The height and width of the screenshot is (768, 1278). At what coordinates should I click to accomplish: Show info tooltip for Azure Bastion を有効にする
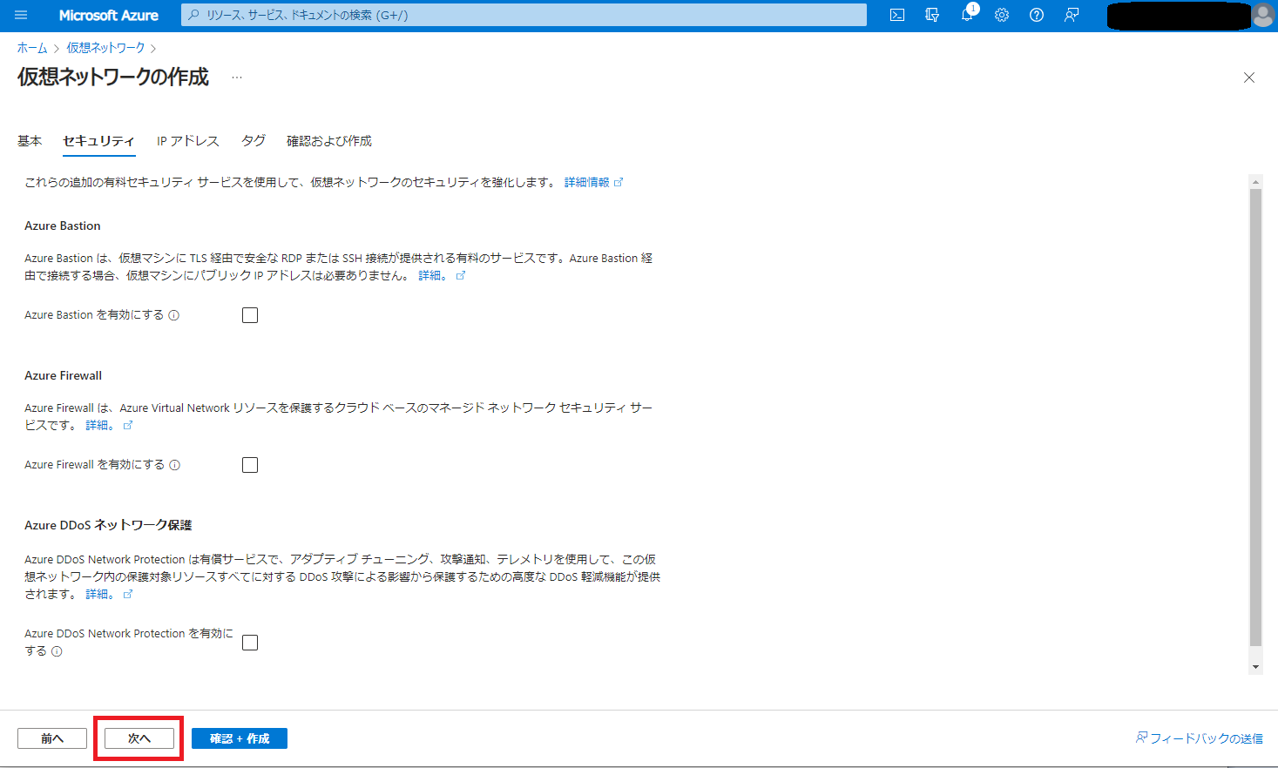(x=174, y=315)
